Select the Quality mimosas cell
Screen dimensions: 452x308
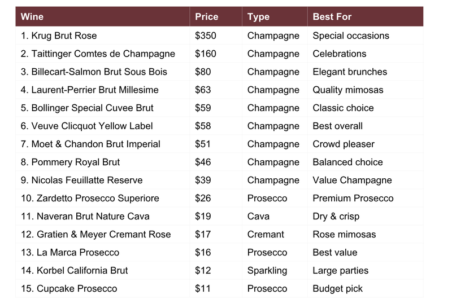pos(347,90)
